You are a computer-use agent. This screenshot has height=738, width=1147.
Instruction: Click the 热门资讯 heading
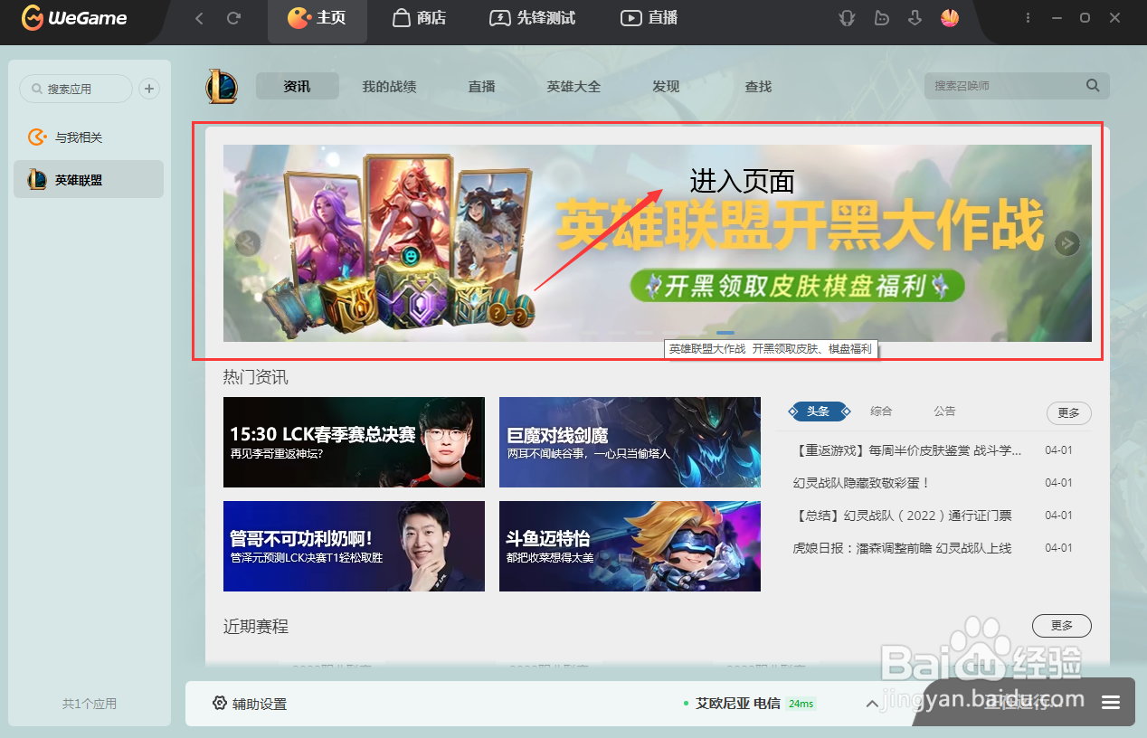[x=256, y=377]
